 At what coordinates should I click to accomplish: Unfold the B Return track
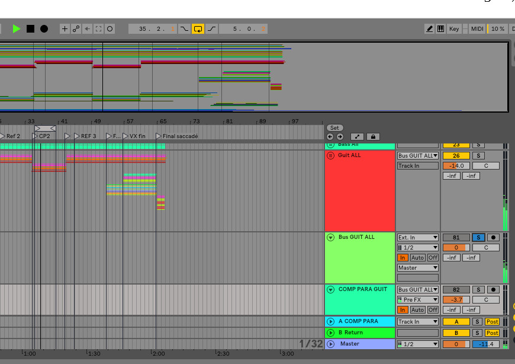click(x=331, y=333)
